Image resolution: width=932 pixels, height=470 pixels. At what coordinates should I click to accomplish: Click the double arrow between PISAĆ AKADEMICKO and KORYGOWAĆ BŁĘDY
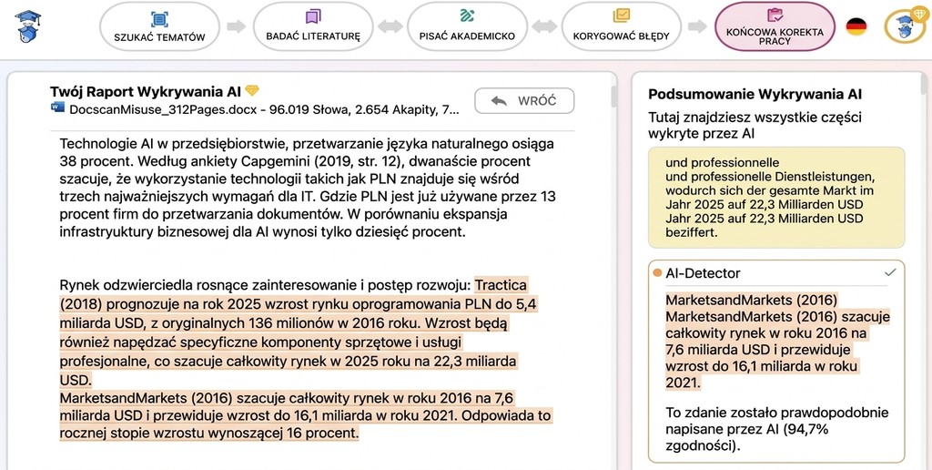[544, 26]
